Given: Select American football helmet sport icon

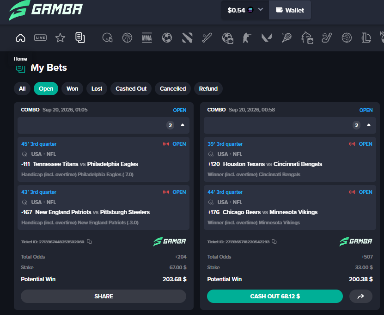Looking at the screenshot, I should coord(107,38).
